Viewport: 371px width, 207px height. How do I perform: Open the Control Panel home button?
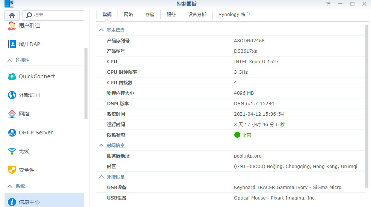click(x=12, y=15)
